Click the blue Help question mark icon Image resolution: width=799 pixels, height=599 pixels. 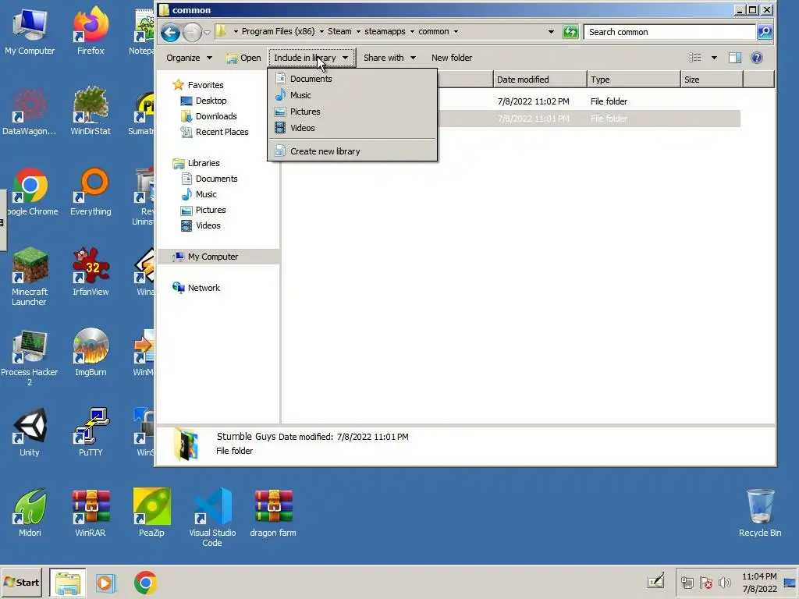757,58
